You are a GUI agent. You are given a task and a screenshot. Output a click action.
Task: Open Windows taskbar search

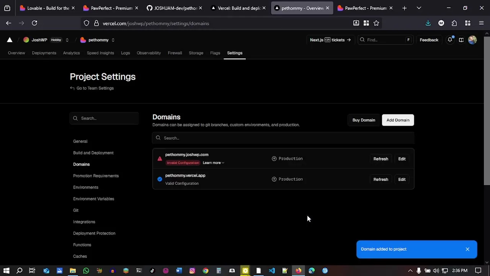coord(20,271)
